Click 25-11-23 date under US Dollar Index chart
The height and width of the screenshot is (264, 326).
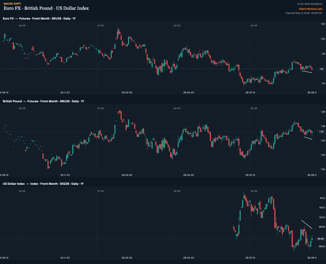click(x=65, y=257)
